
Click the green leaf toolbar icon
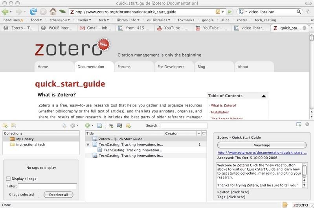click(x=62, y=11)
